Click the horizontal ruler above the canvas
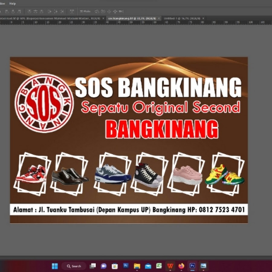Viewport: 272px width, 272px height. pos(136,22)
